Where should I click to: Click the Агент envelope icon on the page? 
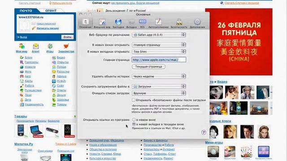coord(36,47)
